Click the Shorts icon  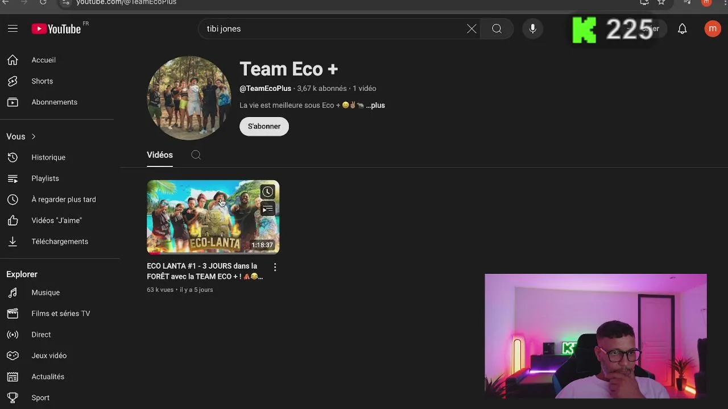click(13, 81)
